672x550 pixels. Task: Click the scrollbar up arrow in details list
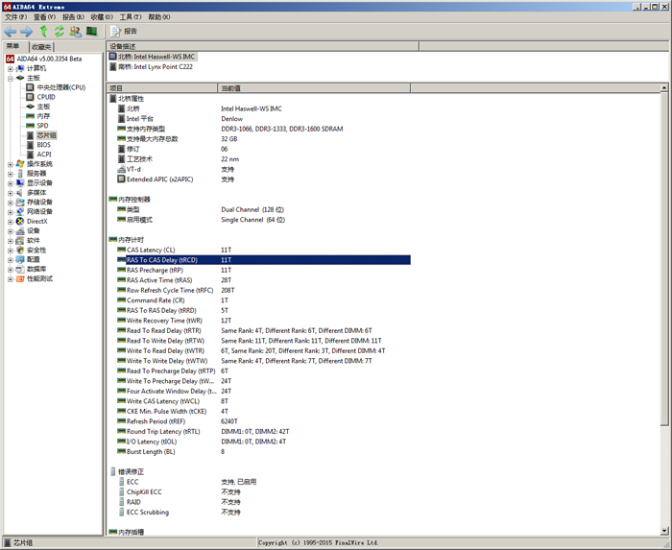tap(664, 88)
